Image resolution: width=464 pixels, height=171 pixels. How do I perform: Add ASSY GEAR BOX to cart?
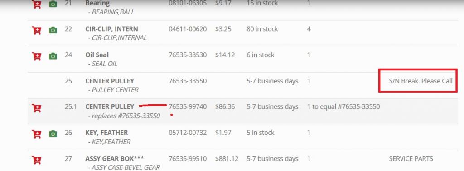(x=36, y=160)
